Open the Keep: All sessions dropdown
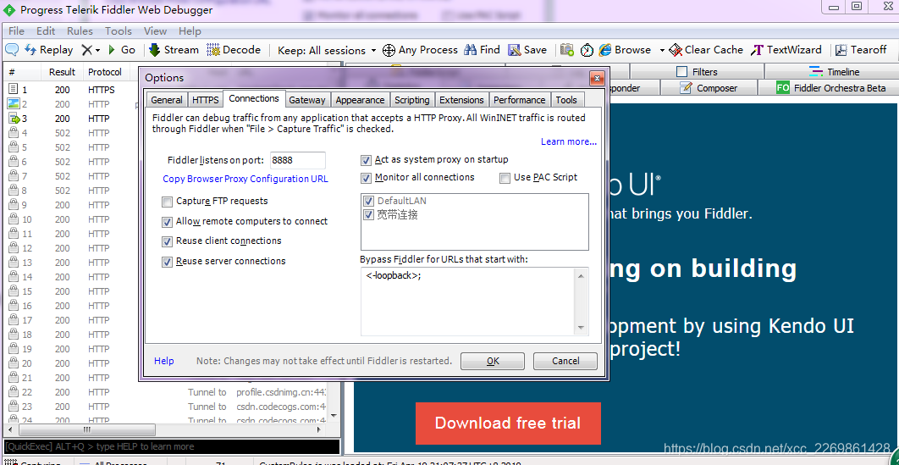This screenshot has height=465, width=899. click(327, 51)
